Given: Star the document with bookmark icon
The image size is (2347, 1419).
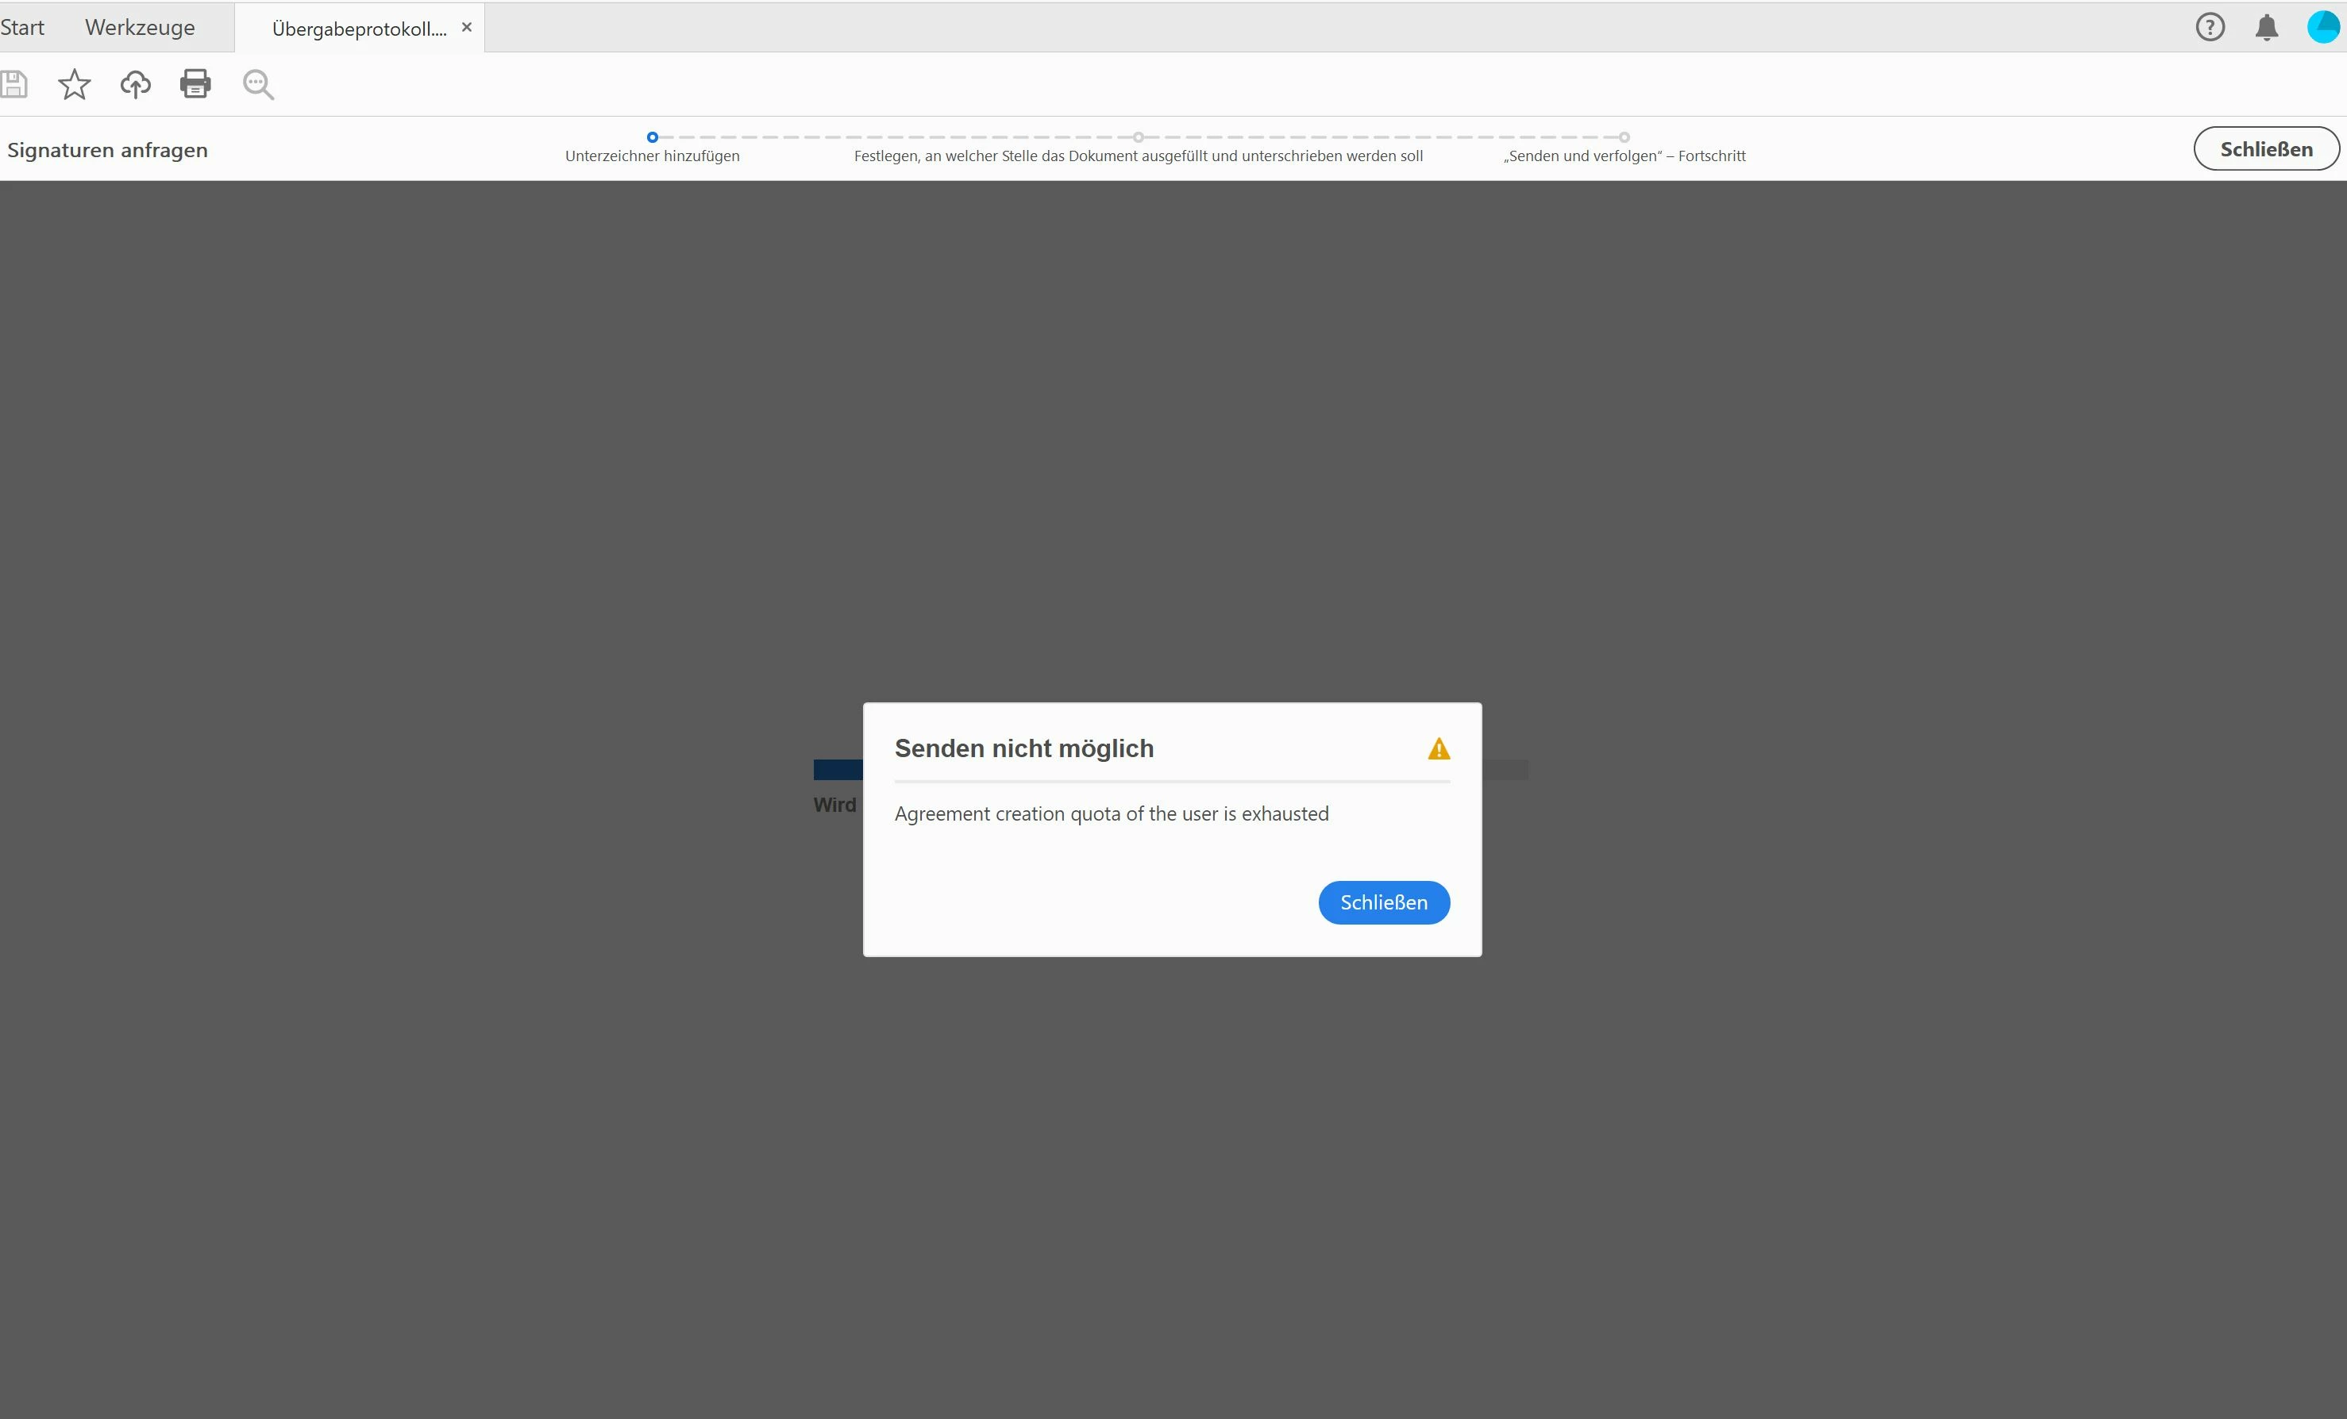Looking at the screenshot, I should (x=75, y=85).
